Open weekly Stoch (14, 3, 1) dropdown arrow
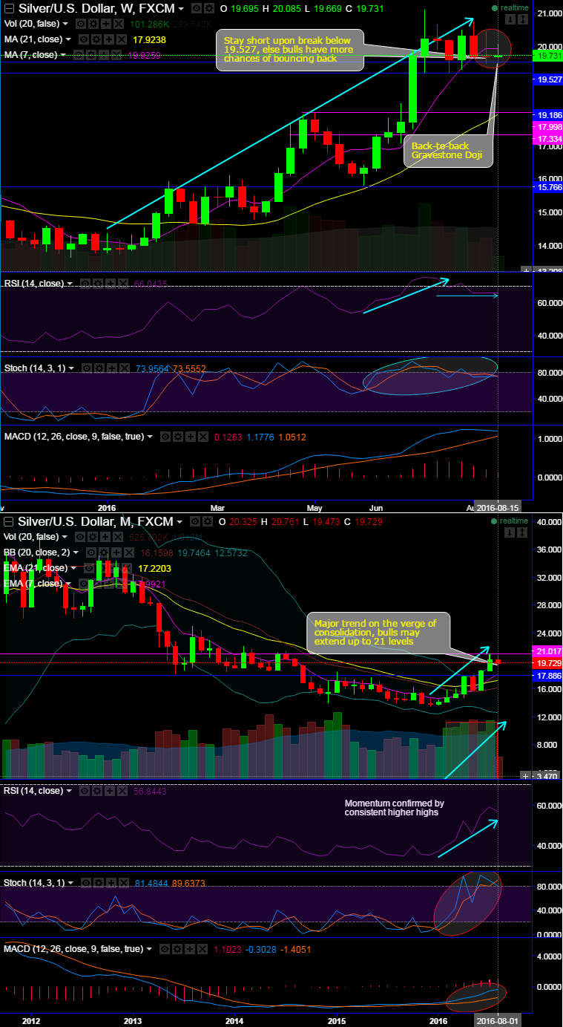Image resolution: width=563 pixels, height=1027 pixels. 70,368
